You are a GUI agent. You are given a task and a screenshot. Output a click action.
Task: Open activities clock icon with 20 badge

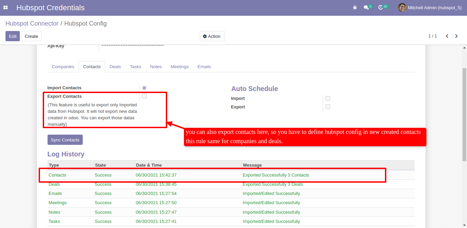pyautogui.click(x=383, y=7)
